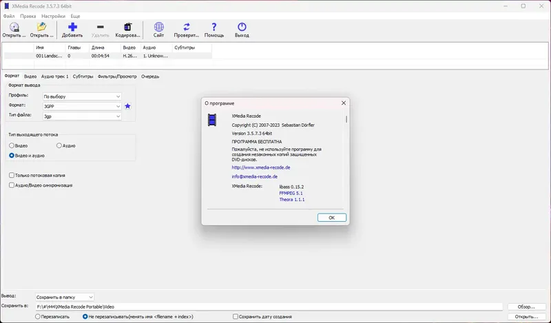
Task: Select the Видео radio button
Action: pos(12,145)
